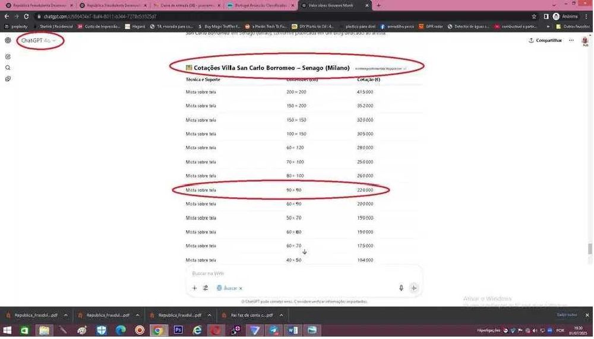594x339 pixels.
Task: Click the blogspot source link beside the heading
Action: tap(380, 69)
